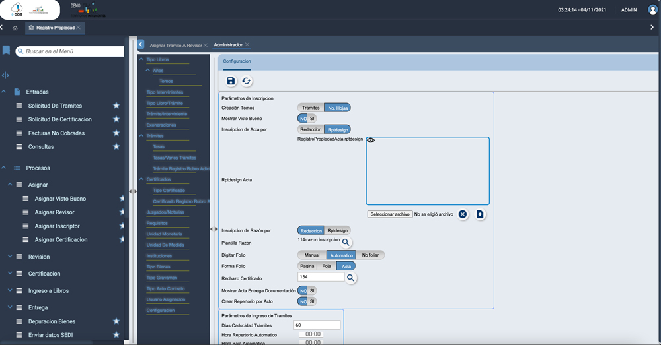The width and height of the screenshot is (661, 345).
Task: Open the Tipo Intervinientes menu entry
Action: (x=165, y=92)
